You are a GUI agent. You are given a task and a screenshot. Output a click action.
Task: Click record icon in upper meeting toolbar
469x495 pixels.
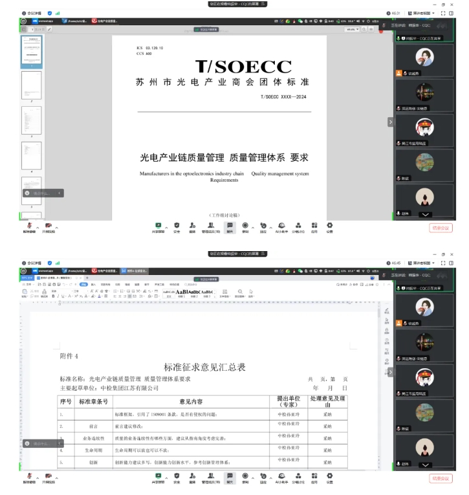245,225
